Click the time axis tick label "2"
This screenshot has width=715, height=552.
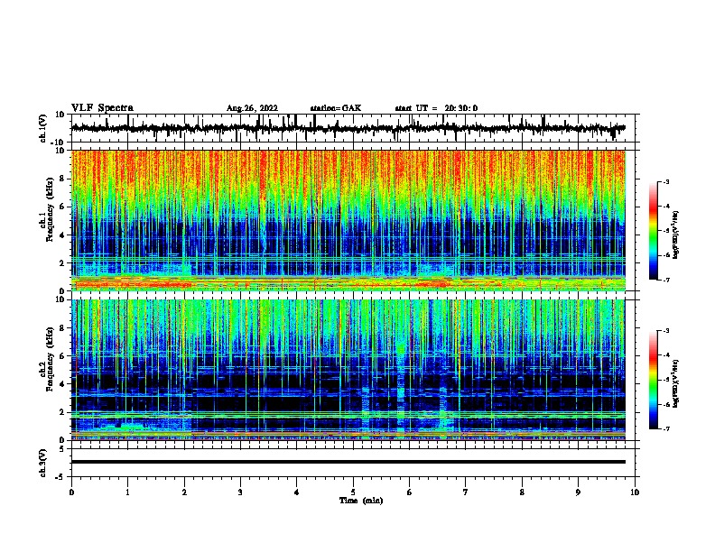point(184,492)
